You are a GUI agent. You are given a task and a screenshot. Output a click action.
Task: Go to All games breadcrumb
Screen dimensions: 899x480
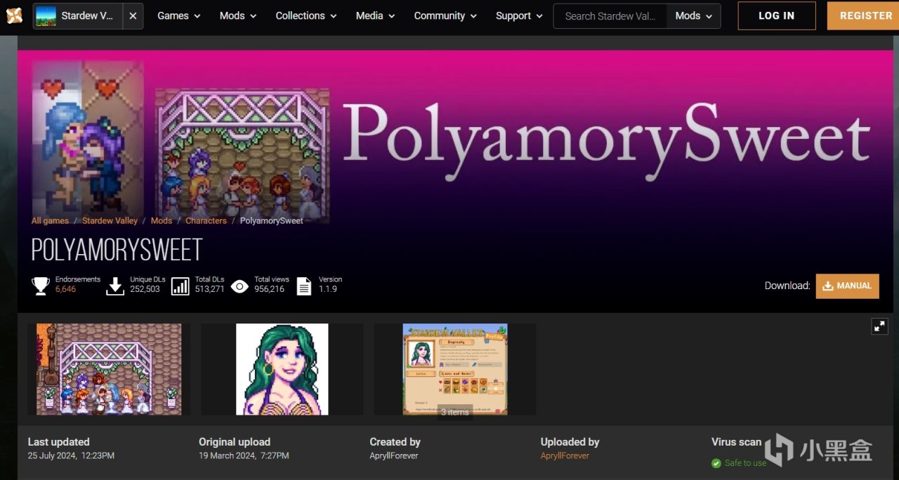pyautogui.click(x=50, y=220)
